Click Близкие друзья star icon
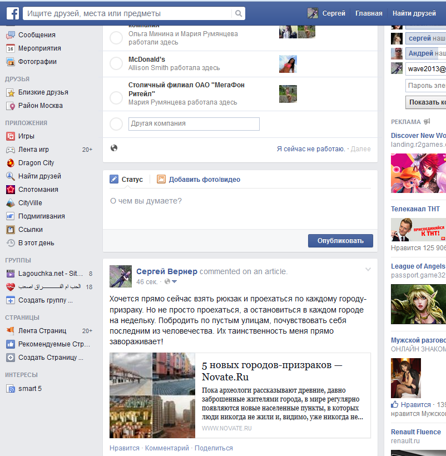This screenshot has width=446, height=456. 11,92
